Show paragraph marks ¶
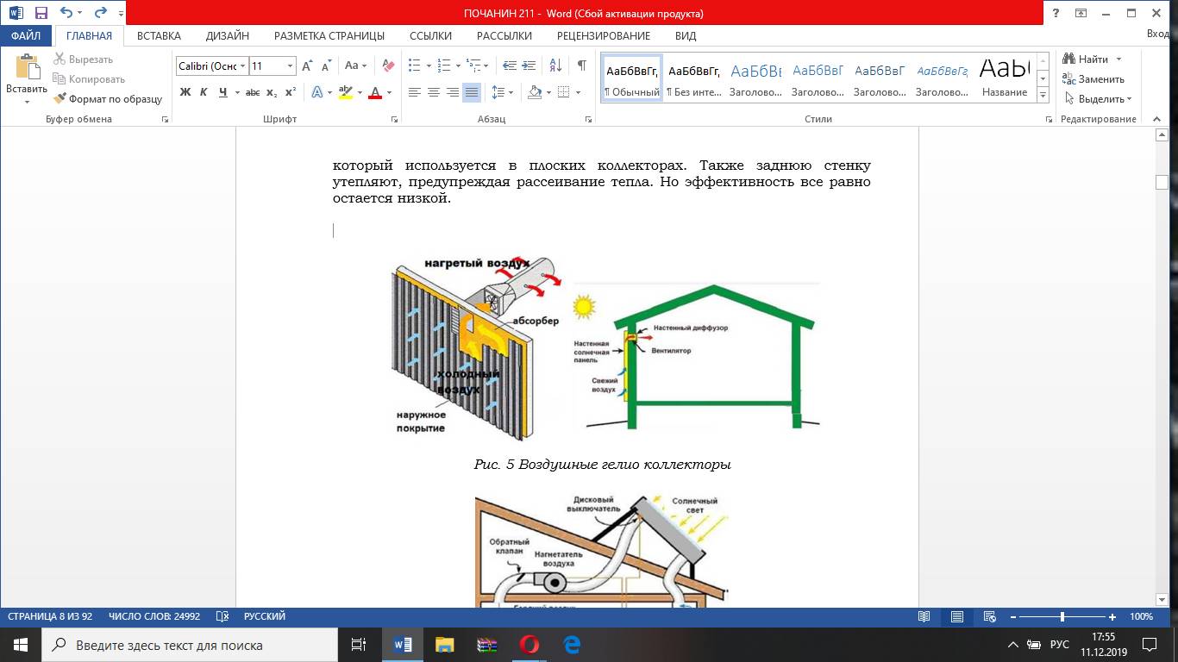The image size is (1178, 662). (x=582, y=66)
